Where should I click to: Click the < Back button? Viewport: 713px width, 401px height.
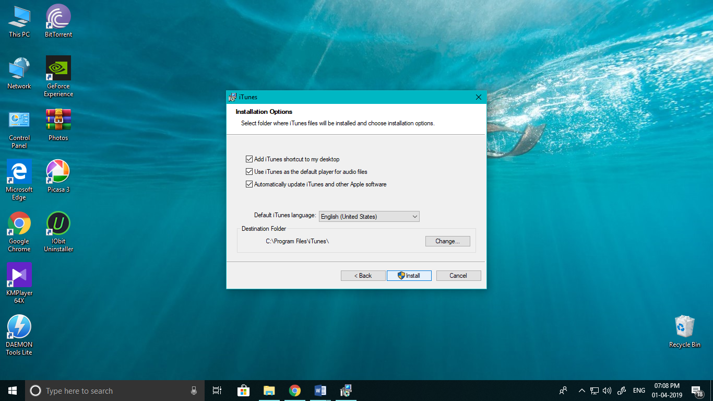click(x=363, y=276)
